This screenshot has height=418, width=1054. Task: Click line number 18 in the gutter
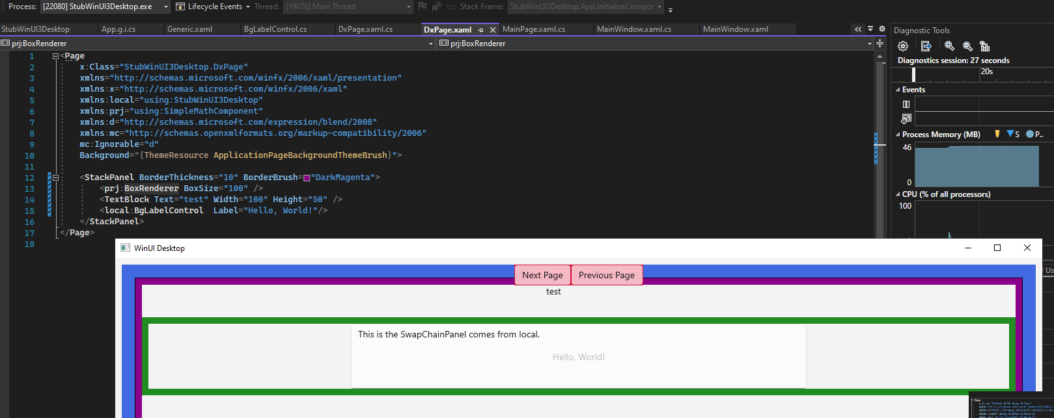pyautogui.click(x=29, y=244)
